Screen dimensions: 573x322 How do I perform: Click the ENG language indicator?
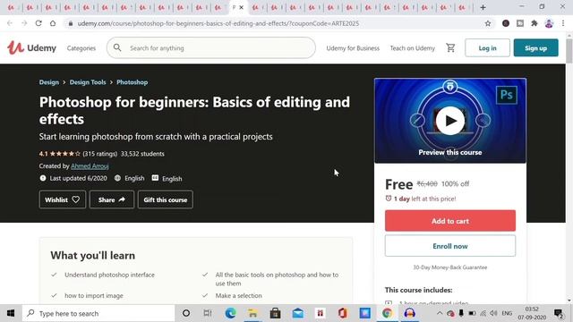[x=507, y=313]
